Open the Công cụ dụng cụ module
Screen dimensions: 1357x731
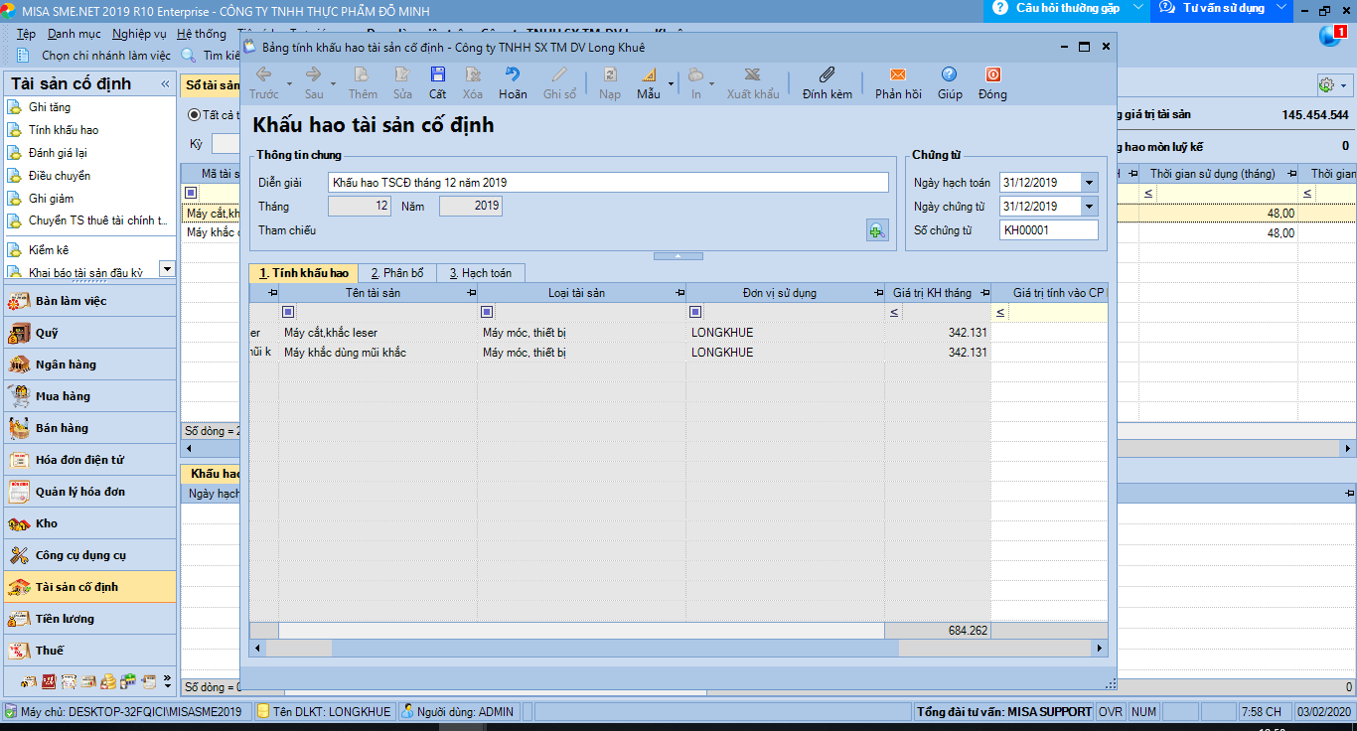pyautogui.click(x=88, y=555)
